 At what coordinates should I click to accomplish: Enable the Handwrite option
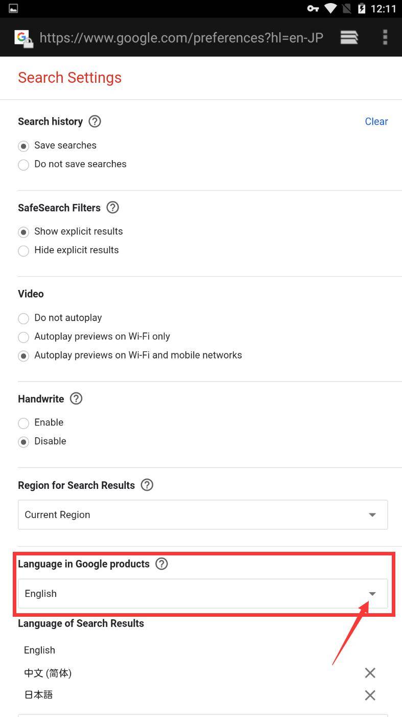click(23, 423)
